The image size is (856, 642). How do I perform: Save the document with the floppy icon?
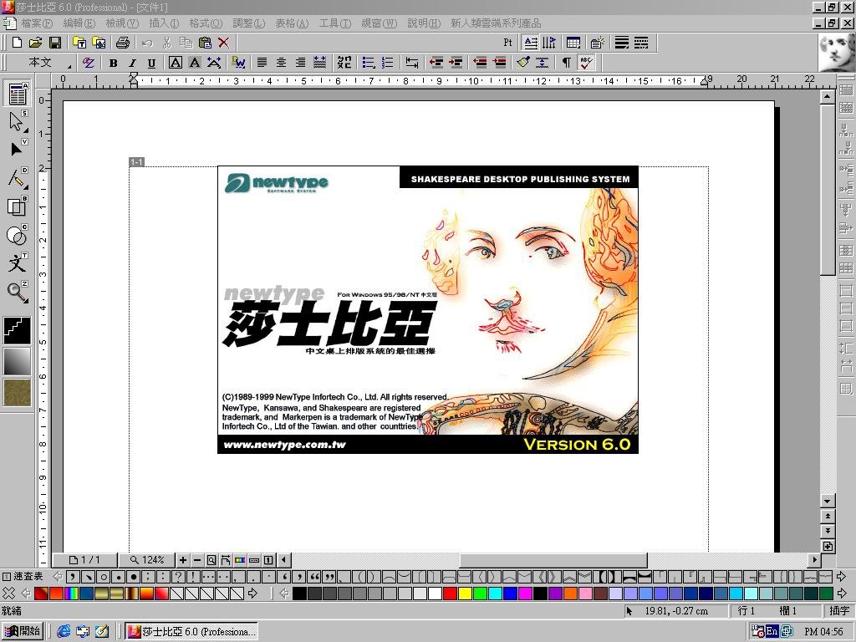point(54,43)
